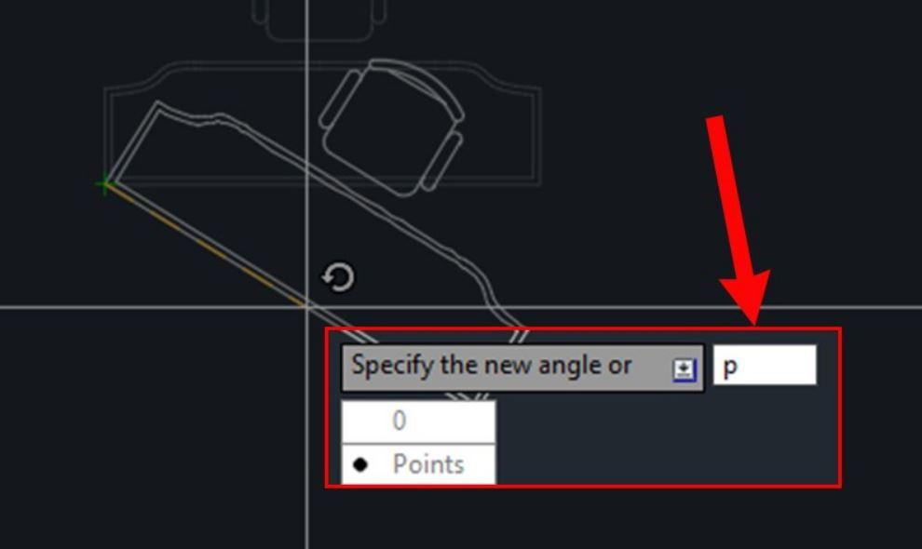Screen dimensions: 922x549
Task: Pick the upper-left corner of the rotated shape
Action: click(157, 104)
